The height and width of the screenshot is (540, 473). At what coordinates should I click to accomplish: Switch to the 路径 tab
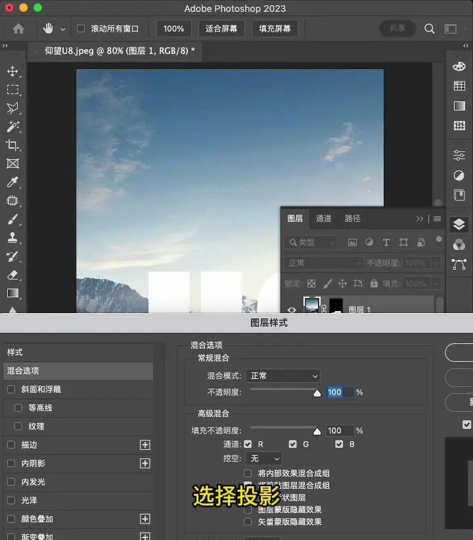[x=353, y=218]
